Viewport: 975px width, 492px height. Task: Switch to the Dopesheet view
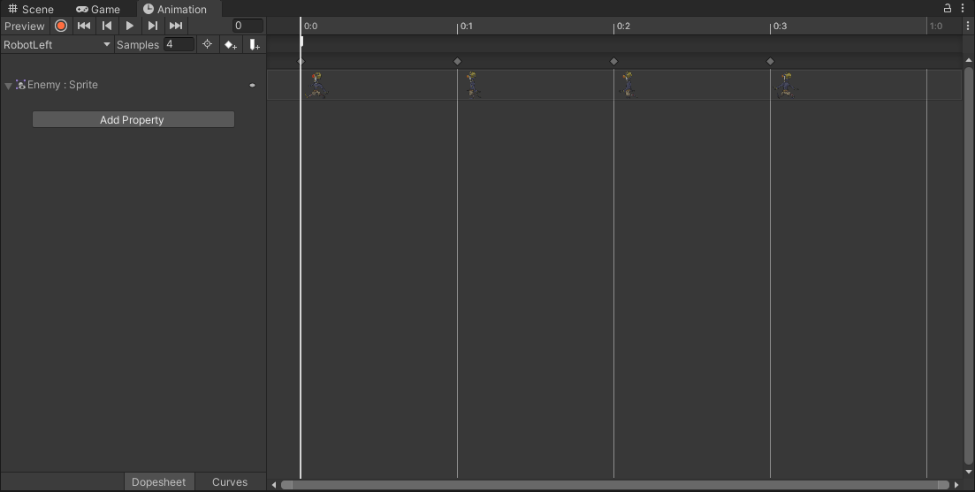click(158, 482)
